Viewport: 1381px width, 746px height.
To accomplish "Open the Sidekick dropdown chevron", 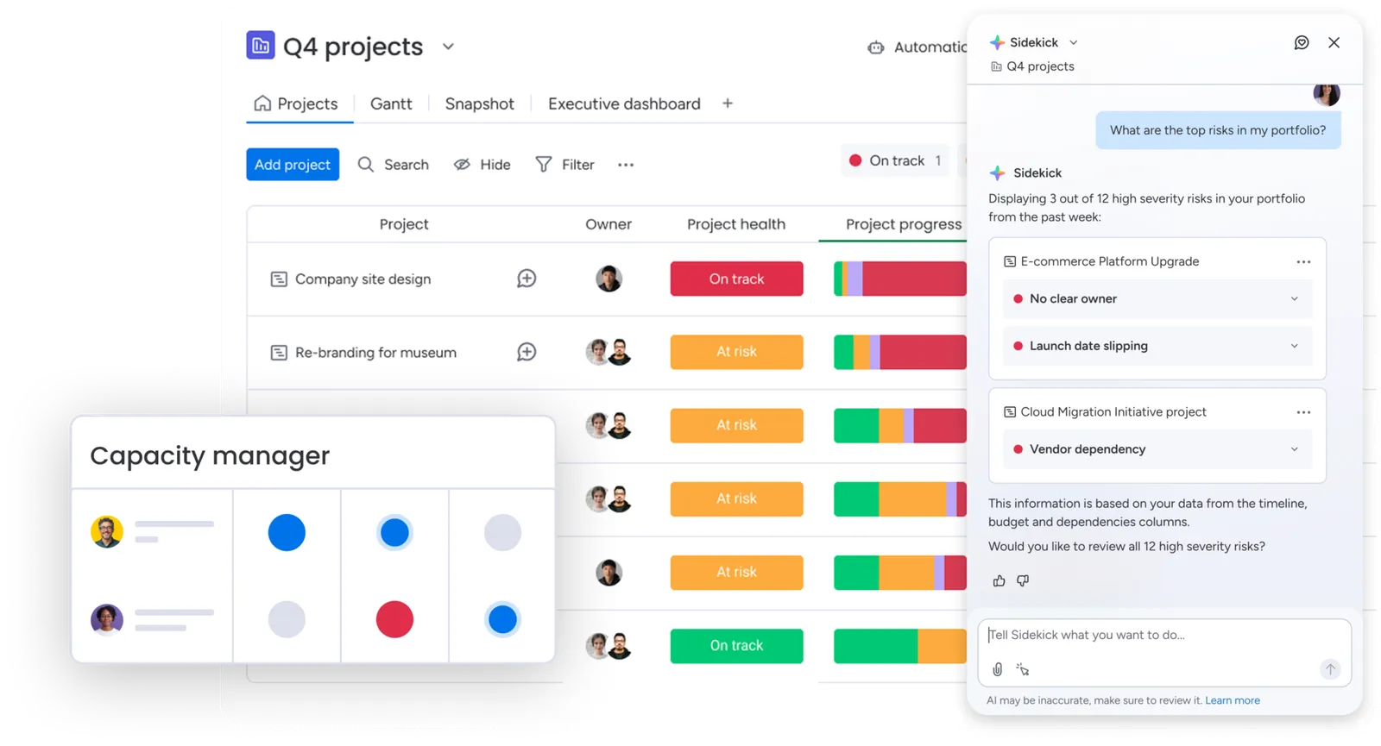I will [1074, 42].
